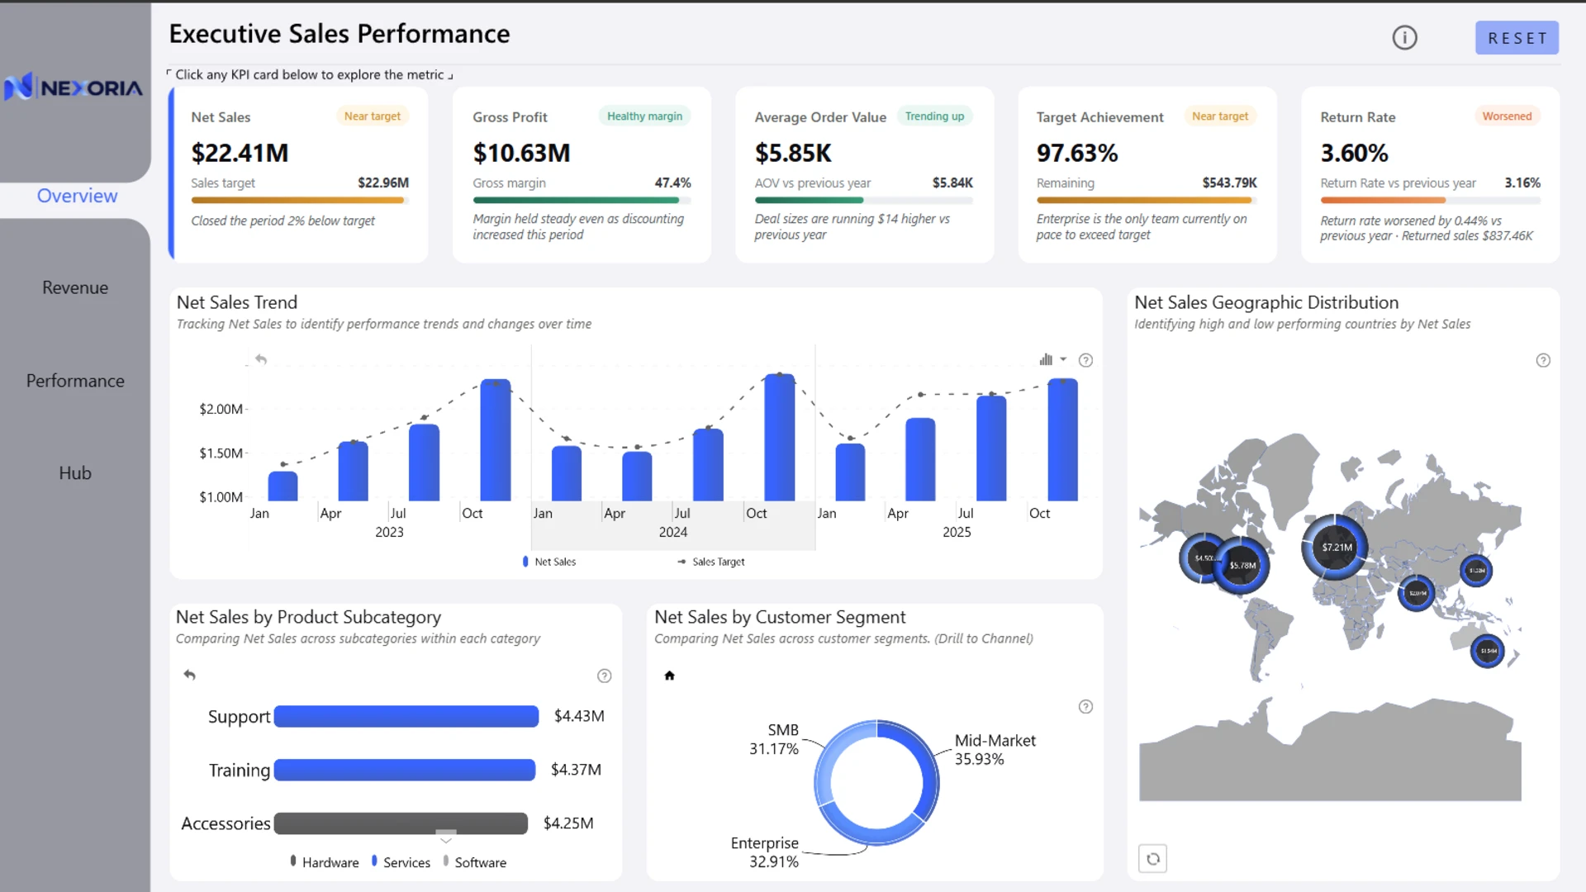Switch to the Performance page

point(75,381)
